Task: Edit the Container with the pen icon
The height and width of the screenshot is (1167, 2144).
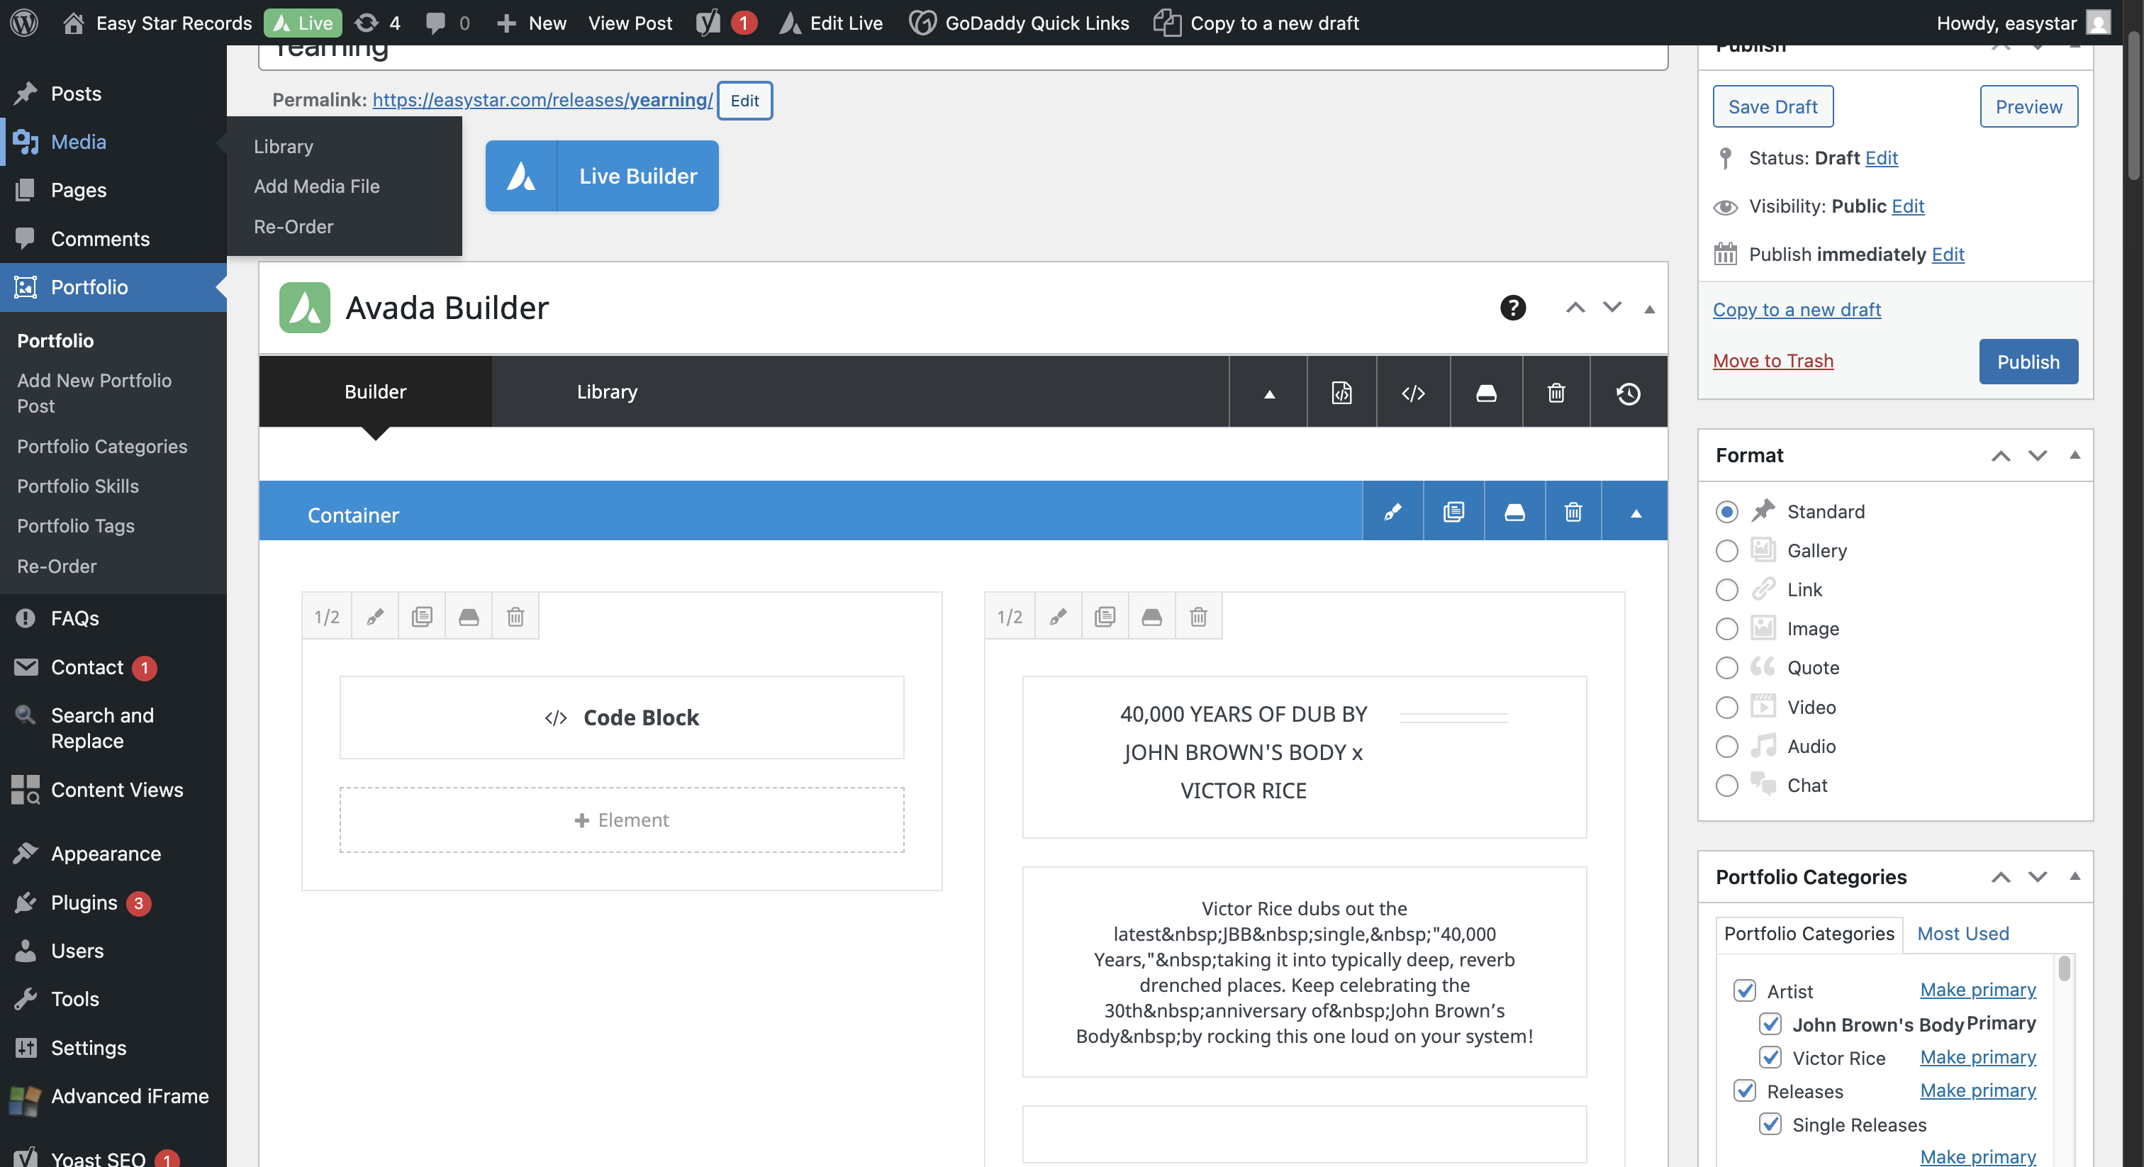Action: pos(1392,512)
